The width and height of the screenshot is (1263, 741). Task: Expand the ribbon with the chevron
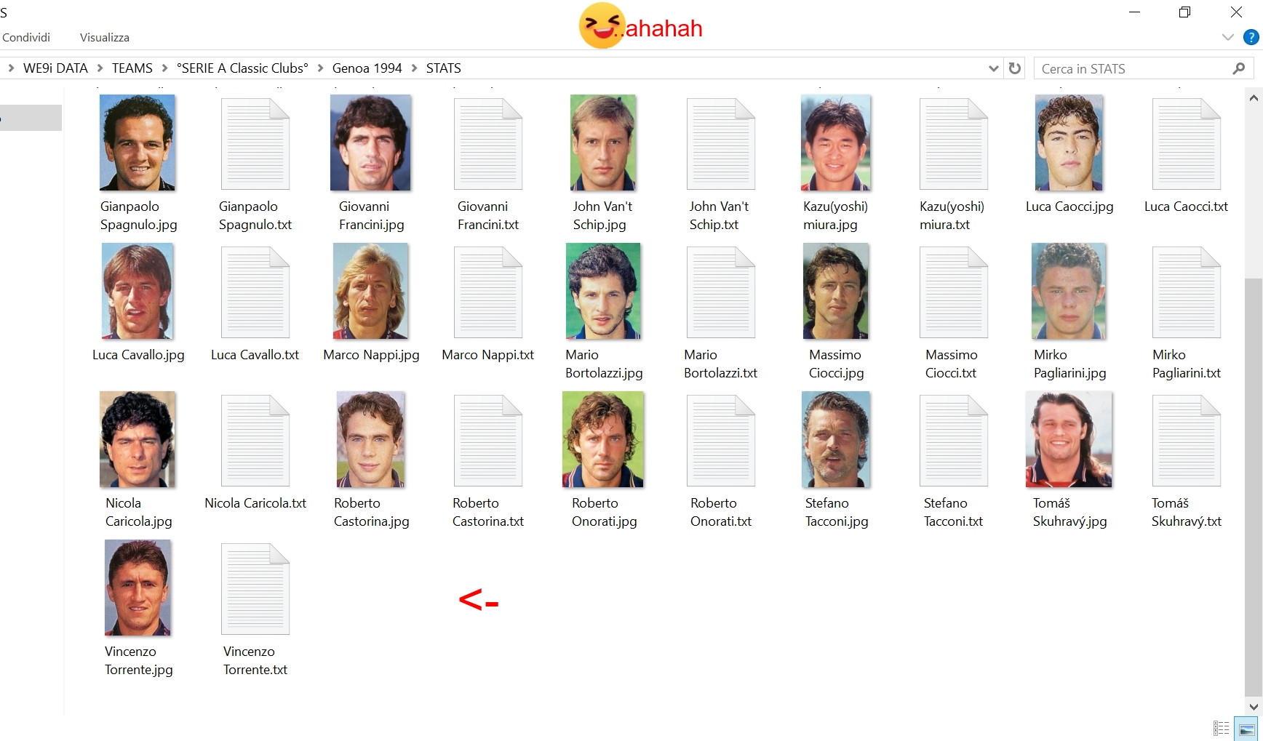click(1228, 37)
